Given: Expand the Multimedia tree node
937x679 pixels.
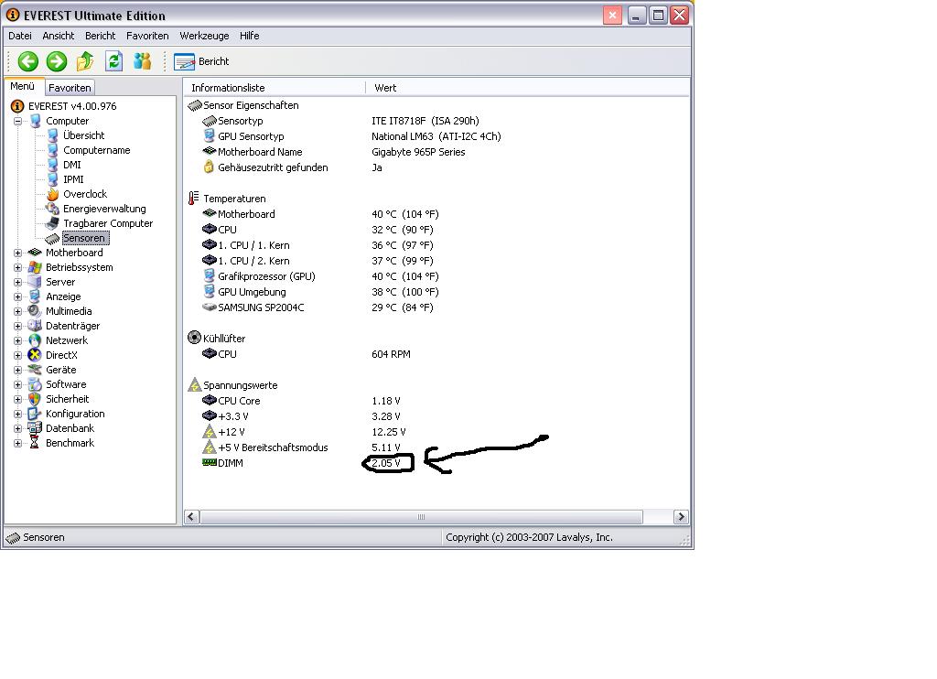Looking at the screenshot, I should pos(18,311).
